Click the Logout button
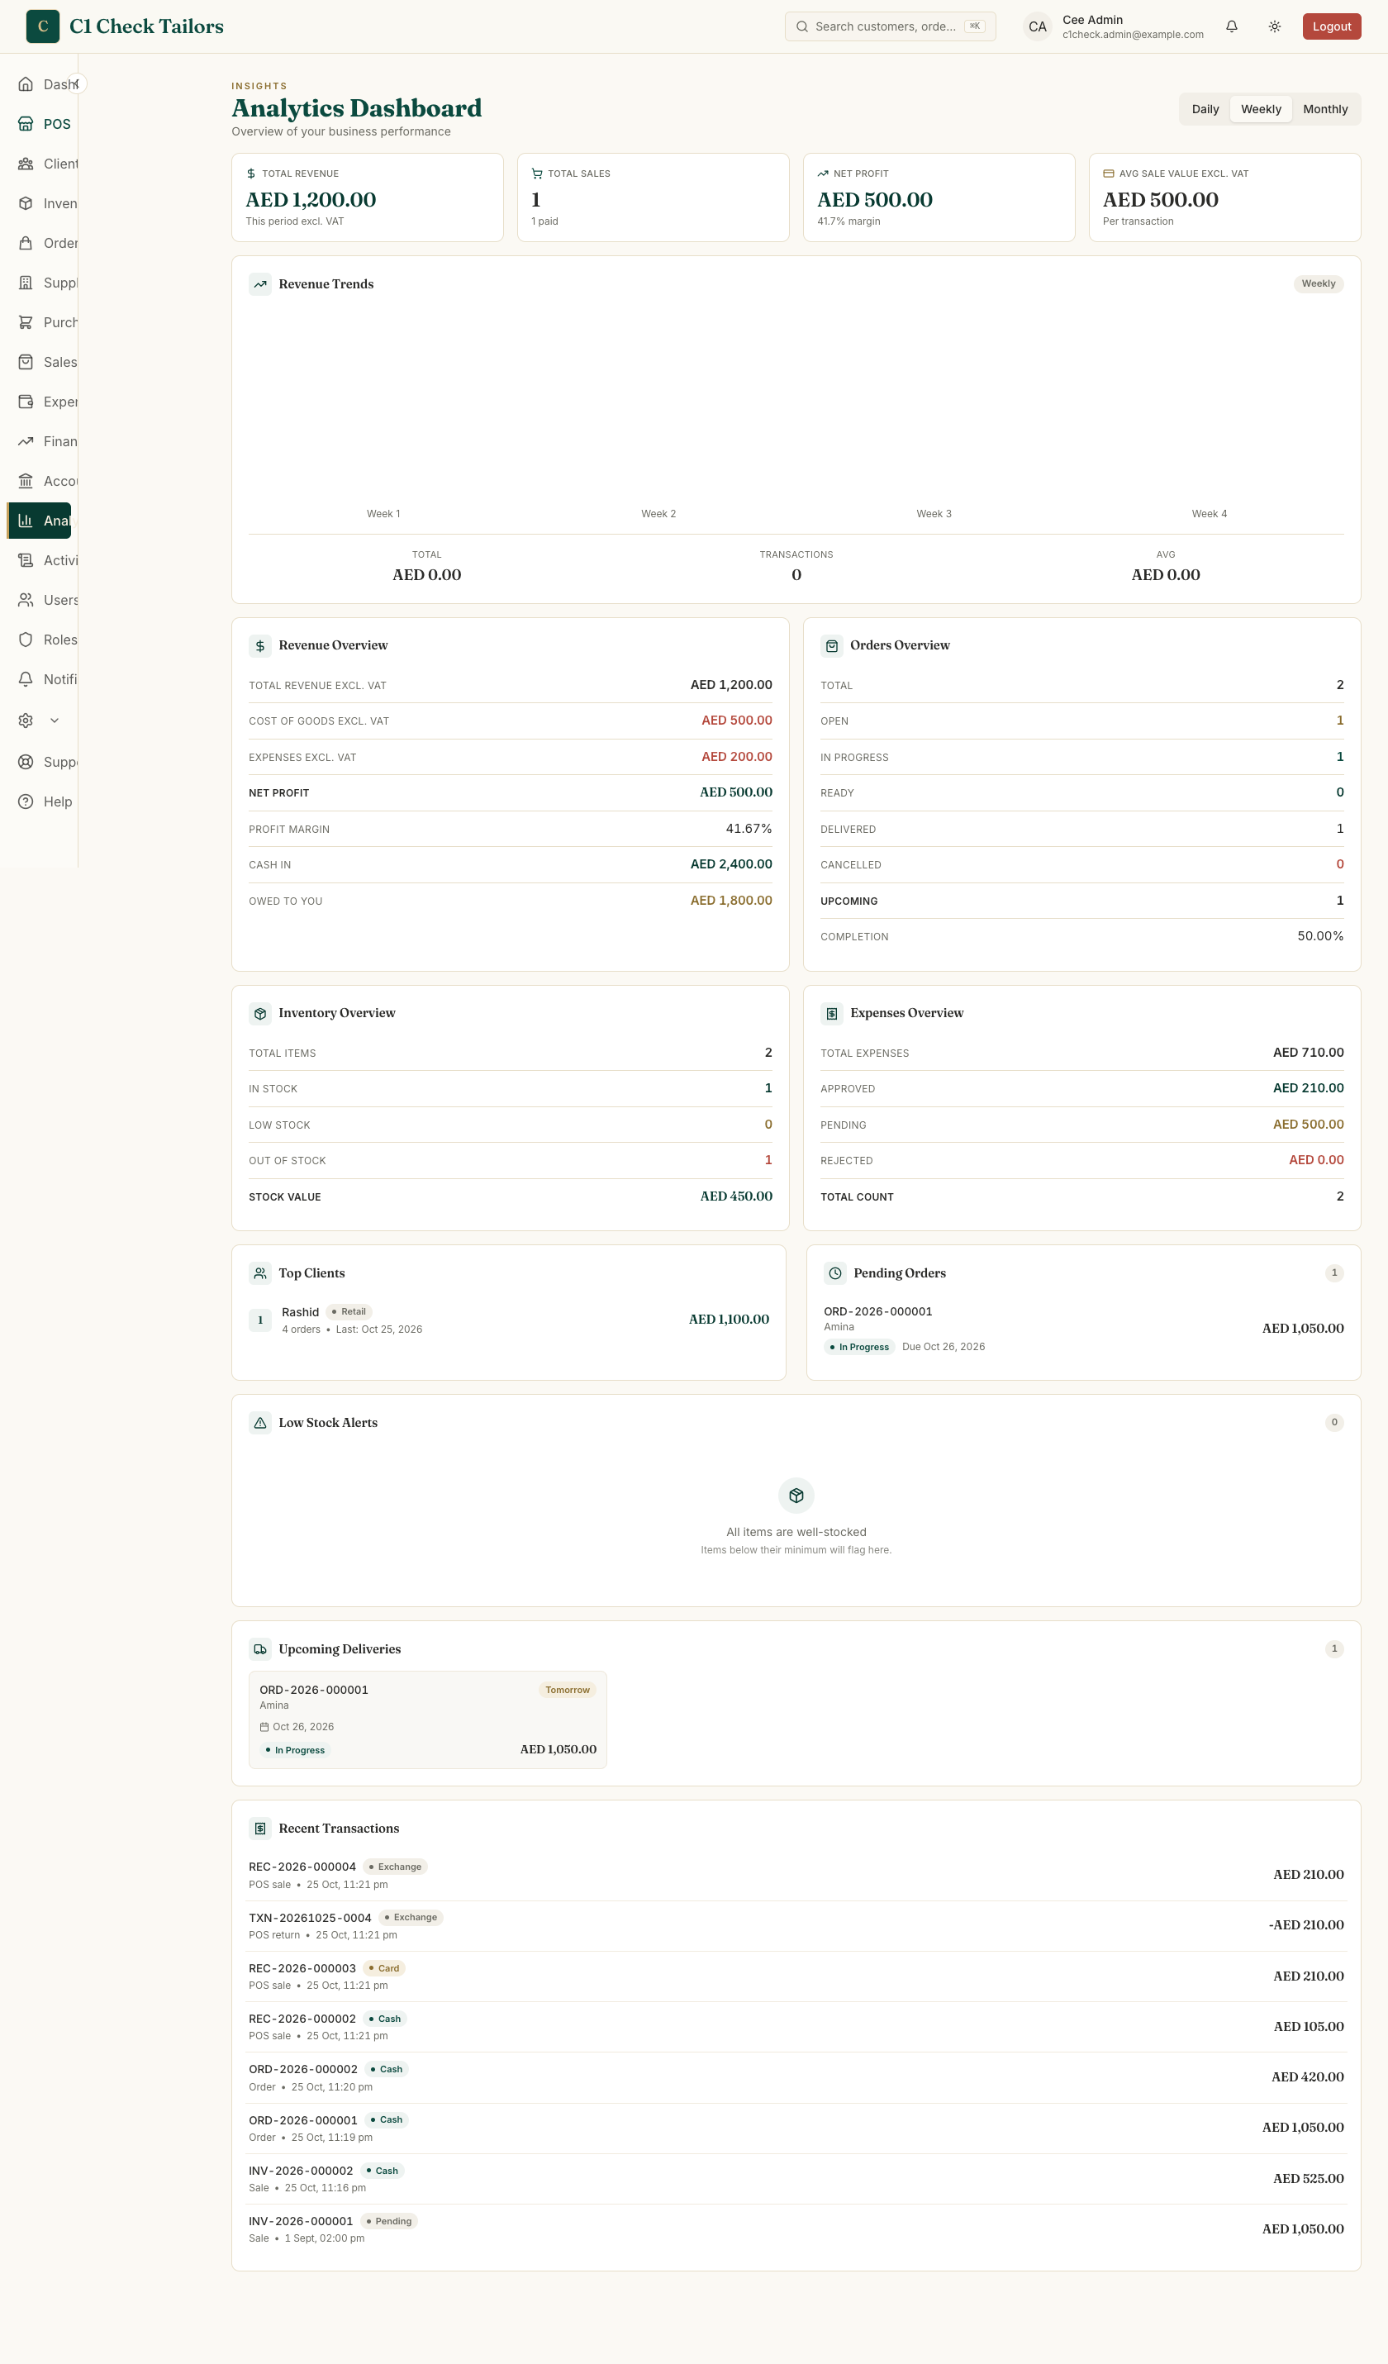The width and height of the screenshot is (1388, 2364). click(1331, 26)
